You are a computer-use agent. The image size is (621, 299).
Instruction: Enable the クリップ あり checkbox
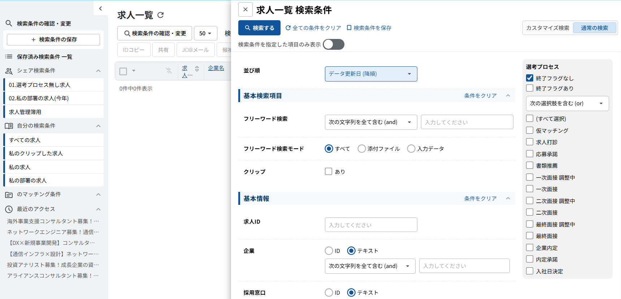(329, 172)
